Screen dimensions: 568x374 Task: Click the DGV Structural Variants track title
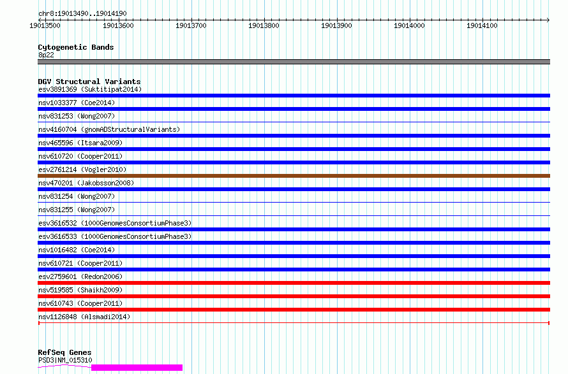click(89, 82)
